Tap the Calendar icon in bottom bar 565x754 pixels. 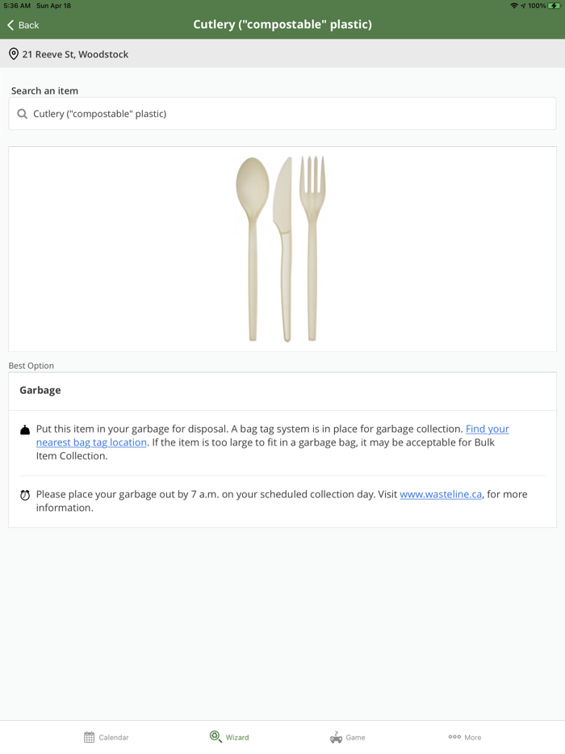[89, 737]
